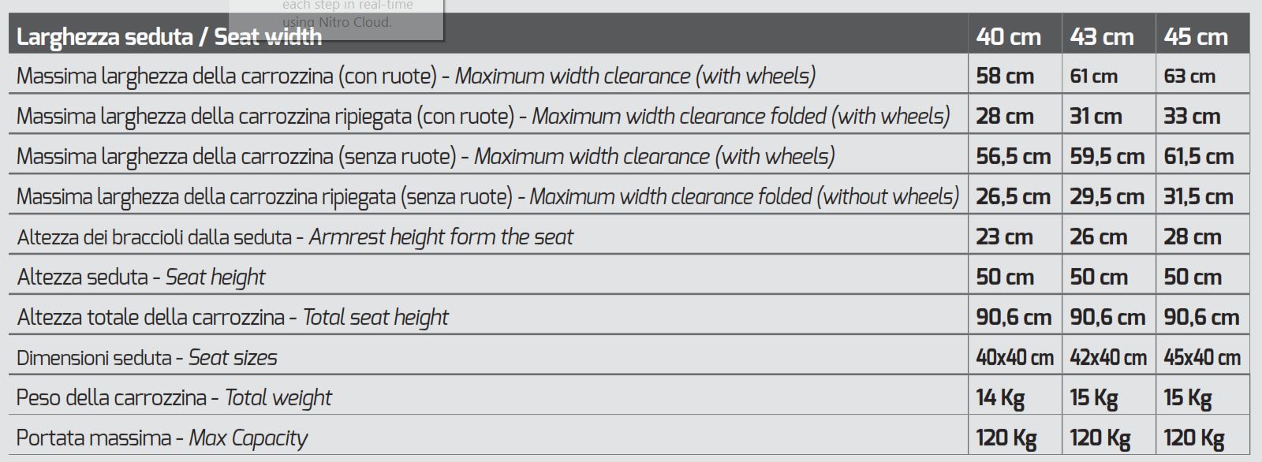Click the "Portata massima - Max Capacity" label
The height and width of the screenshot is (462, 1262).
click(x=162, y=438)
